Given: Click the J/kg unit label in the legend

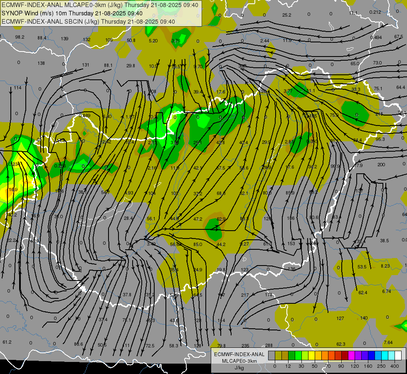Looking at the screenshot, I should pos(239,368).
